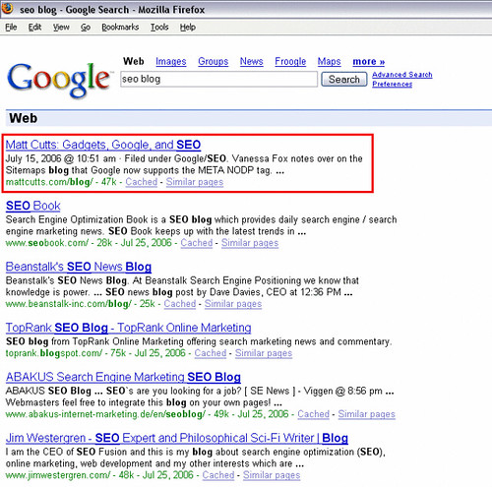The height and width of the screenshot is (487, 492).
Task: Open the Advanced Search link
Action: click(x=402, y=75)
